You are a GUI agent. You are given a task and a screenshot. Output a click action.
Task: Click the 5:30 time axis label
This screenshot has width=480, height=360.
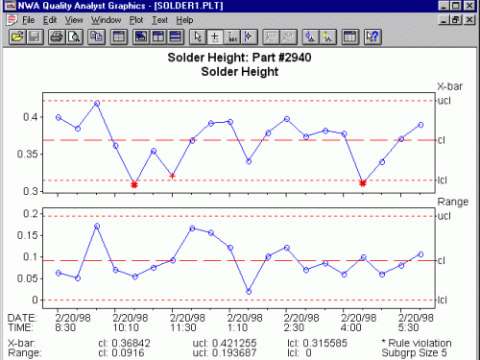[x=409, y=327]
